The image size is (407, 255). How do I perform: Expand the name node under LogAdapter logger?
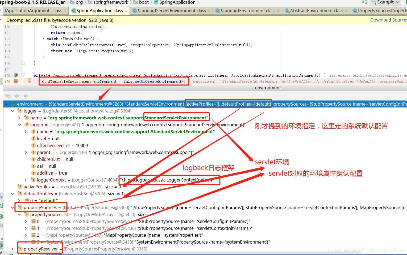point(19,118)
